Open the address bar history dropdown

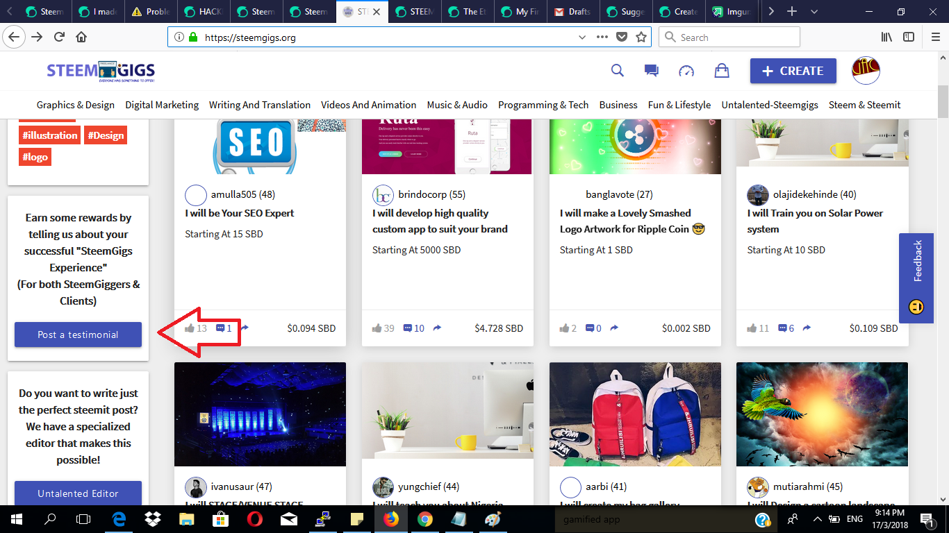coord(582,37)
